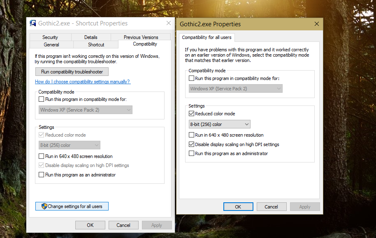Click Apply in the Gothic2.exe Properties window
The height and width of the screenshot is (238, 376).
click(305, 207)
